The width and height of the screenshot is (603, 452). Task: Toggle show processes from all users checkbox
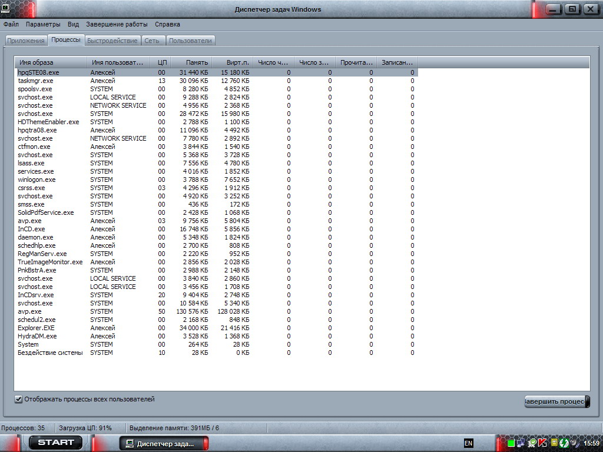point(18,399)
